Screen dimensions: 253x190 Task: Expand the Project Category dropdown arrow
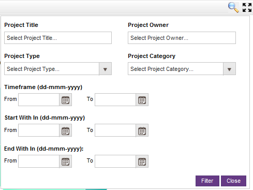[x=229, y=69]
